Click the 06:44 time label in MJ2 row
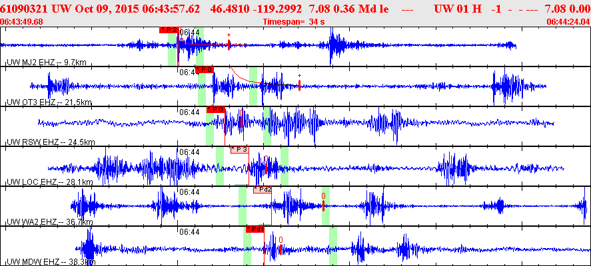Image resolution: width=591 pixels, height=266 pixels. coord(189,33)
